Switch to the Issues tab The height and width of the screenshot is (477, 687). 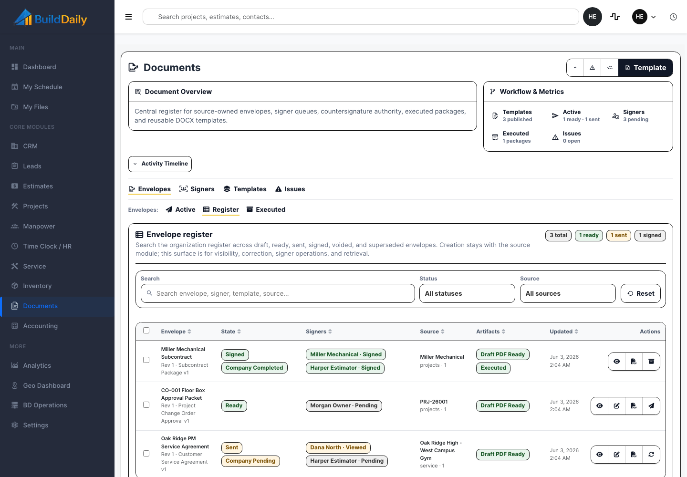[290, 189]
